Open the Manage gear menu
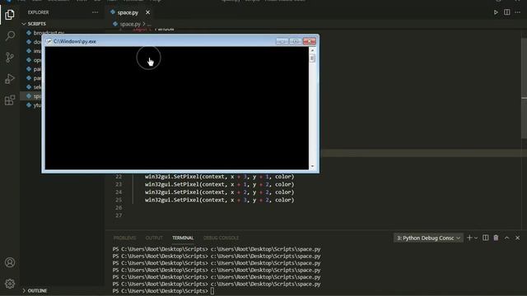This screenshot has width=527, height=296. 10,284
